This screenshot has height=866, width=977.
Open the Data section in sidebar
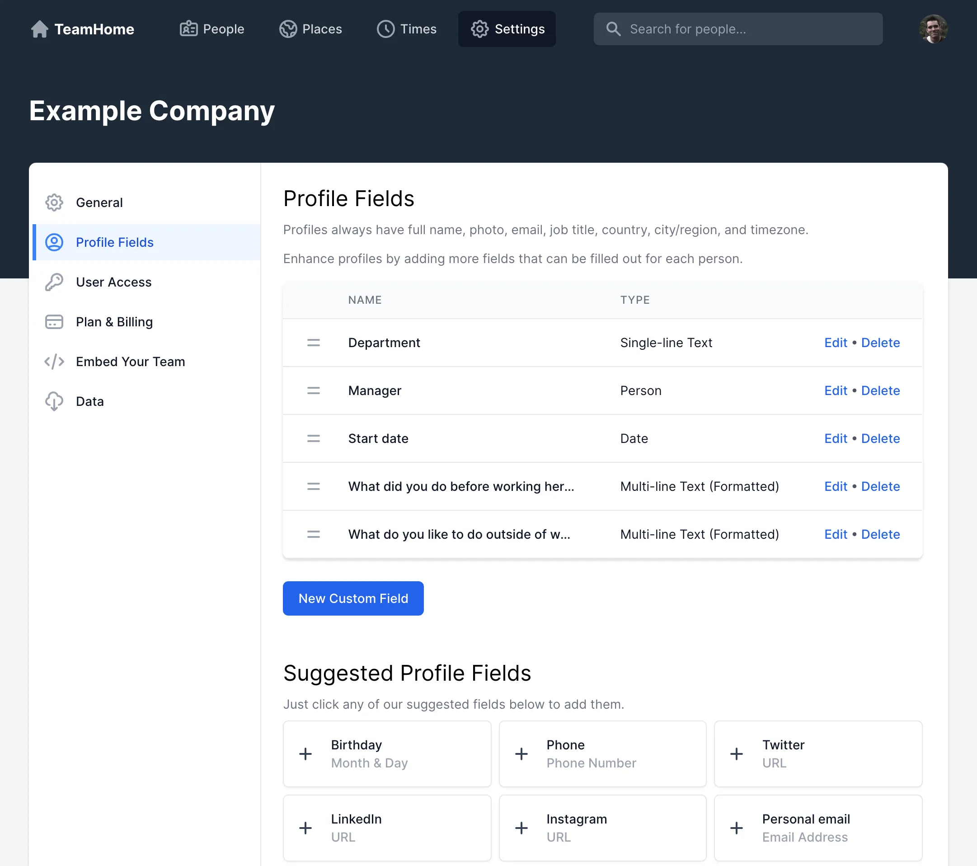tap(146, 401)
